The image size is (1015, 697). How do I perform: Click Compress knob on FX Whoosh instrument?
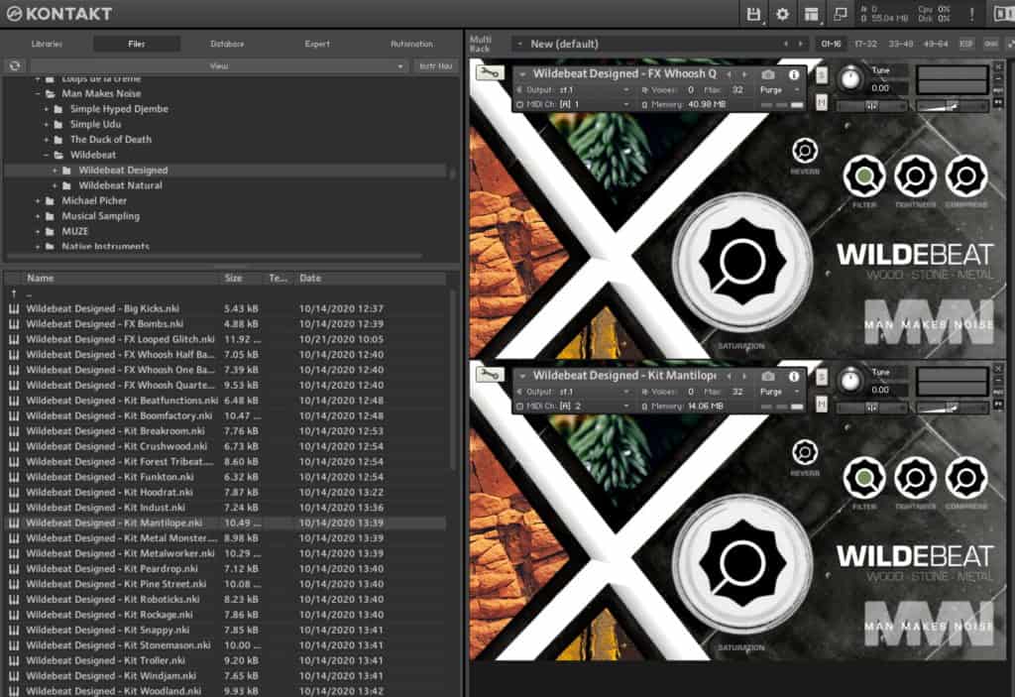pos(966,176)
